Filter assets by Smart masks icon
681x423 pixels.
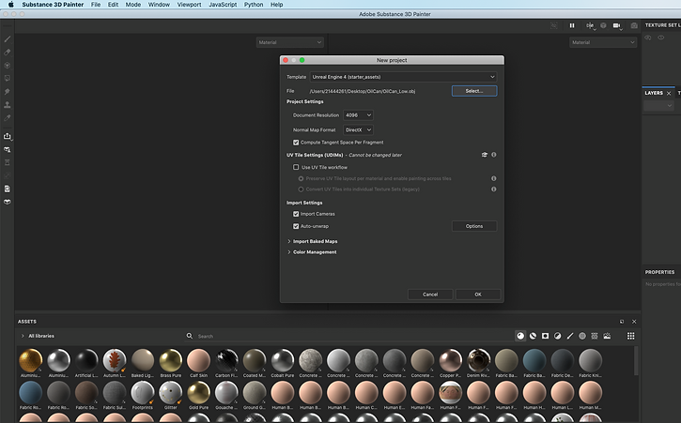pyautogui.click(x=545, y=336)
